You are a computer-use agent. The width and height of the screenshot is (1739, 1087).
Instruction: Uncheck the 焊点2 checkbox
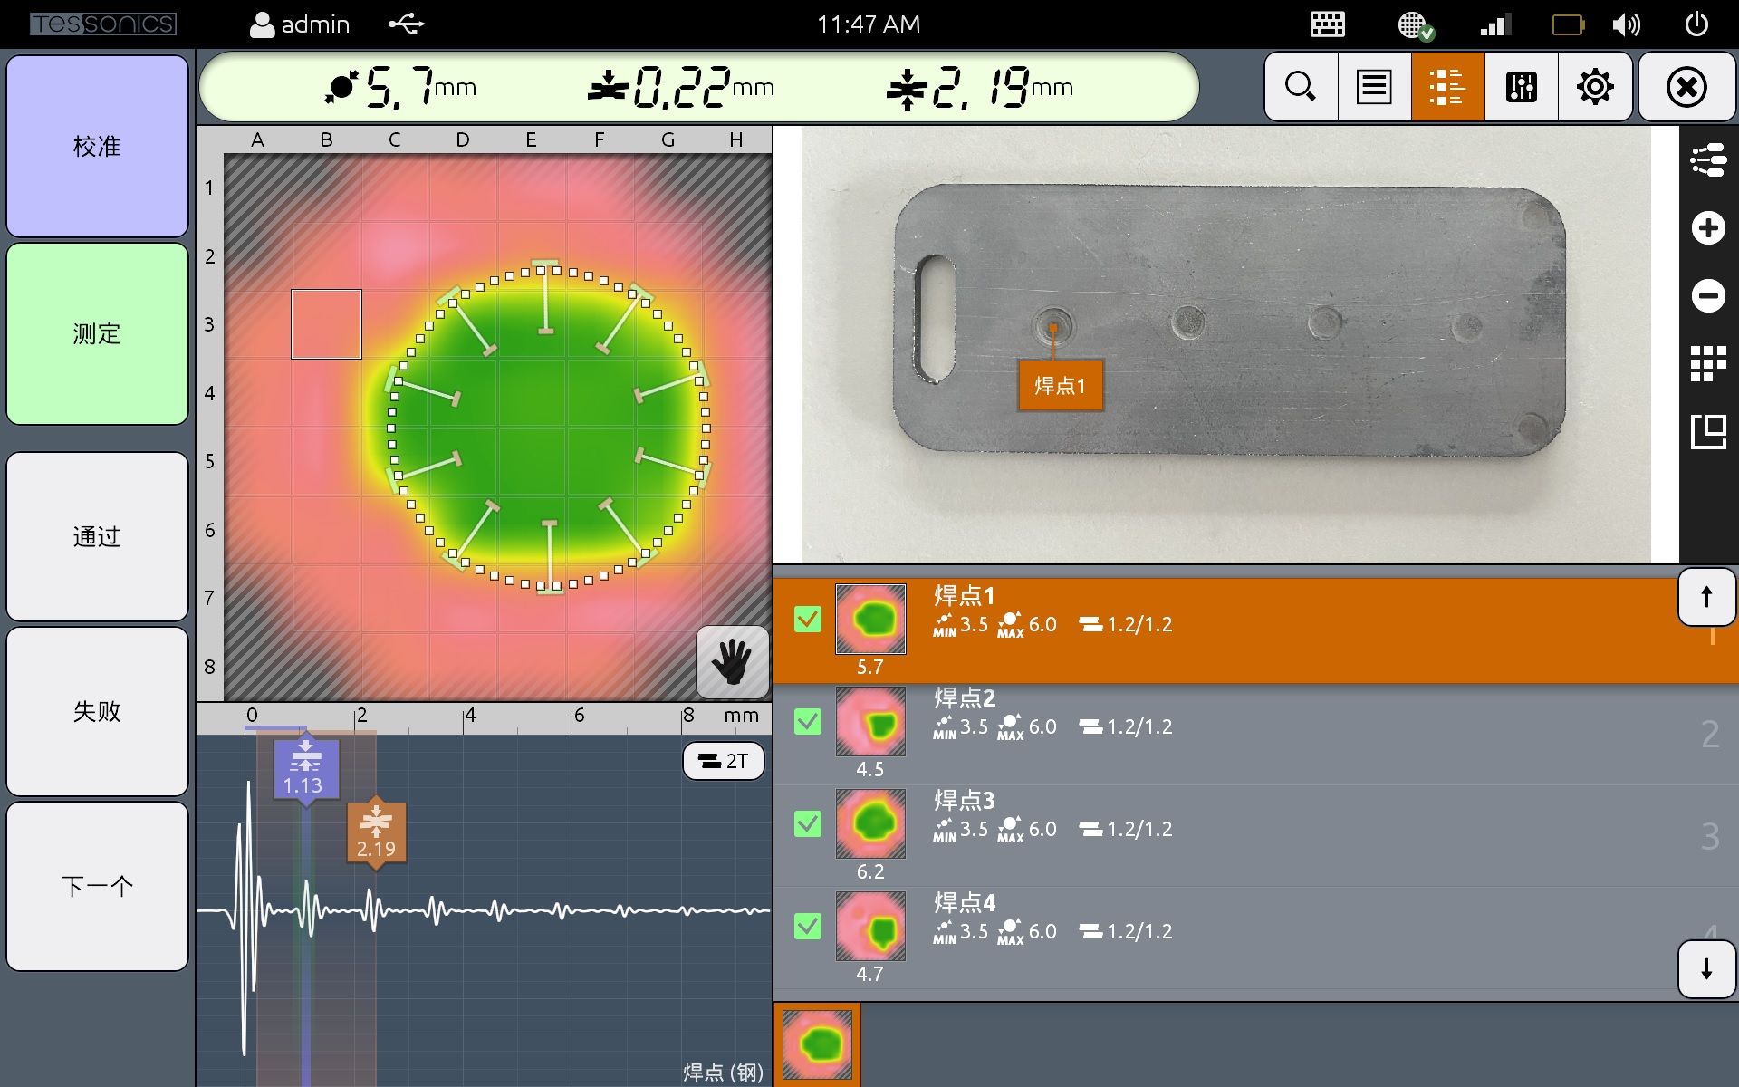809,722
